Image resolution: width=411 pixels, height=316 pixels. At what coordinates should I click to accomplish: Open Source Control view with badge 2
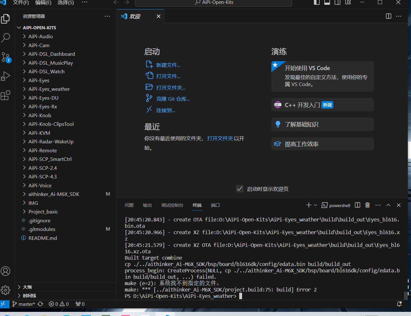(x=6, y=57)
